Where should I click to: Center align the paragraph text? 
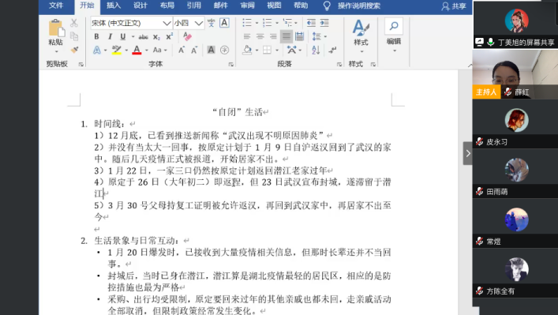260,36
